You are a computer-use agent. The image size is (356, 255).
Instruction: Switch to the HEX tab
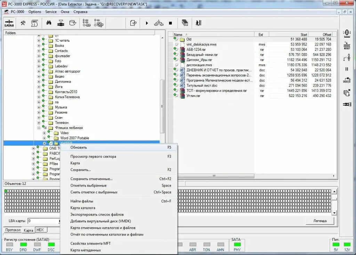coord(40,230)
